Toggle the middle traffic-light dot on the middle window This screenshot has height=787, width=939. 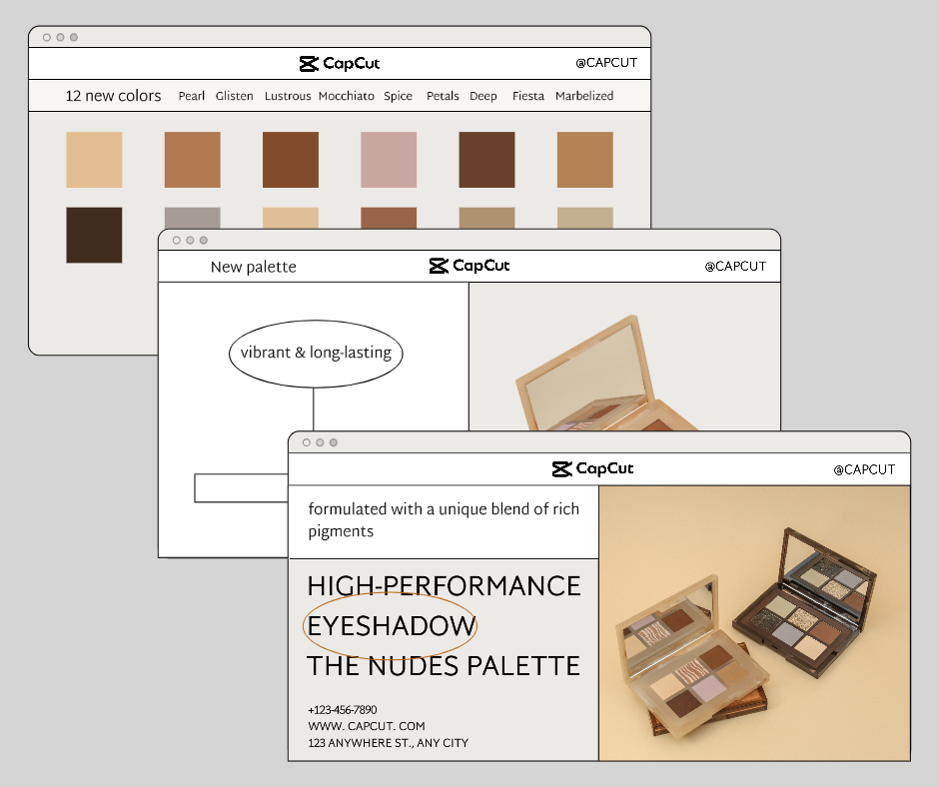coord(189,240)
